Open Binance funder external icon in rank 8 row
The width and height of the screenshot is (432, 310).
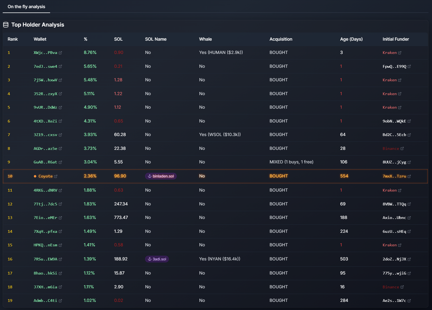click(402, 148)
